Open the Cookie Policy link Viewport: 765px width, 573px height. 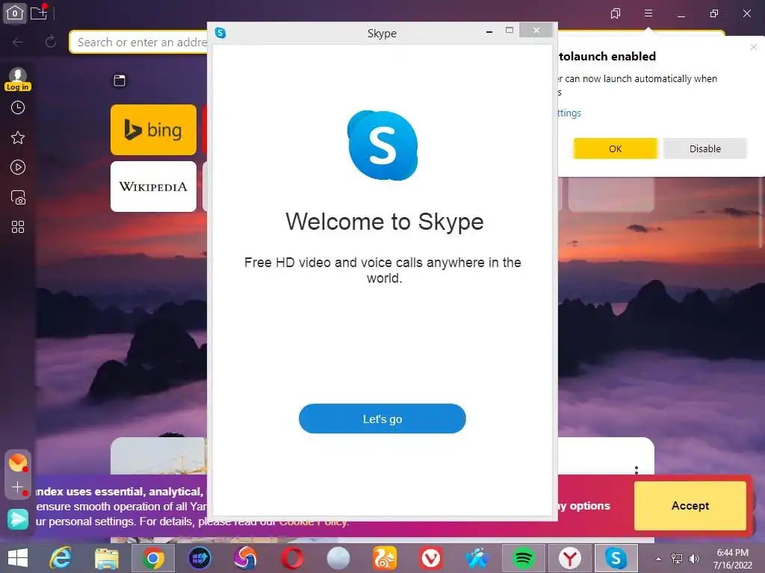(x=314, y=522)
